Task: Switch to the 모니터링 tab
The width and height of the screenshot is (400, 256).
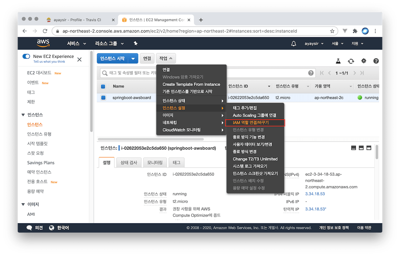Action: pyautogui.click(x=155, y=162)
